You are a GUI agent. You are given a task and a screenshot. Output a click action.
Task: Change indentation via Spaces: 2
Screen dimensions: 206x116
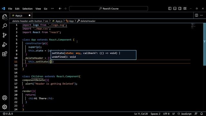155,114
